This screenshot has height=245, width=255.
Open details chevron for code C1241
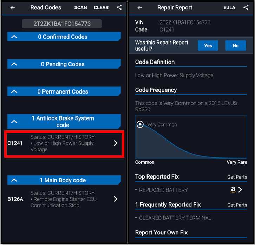point(116,143)
